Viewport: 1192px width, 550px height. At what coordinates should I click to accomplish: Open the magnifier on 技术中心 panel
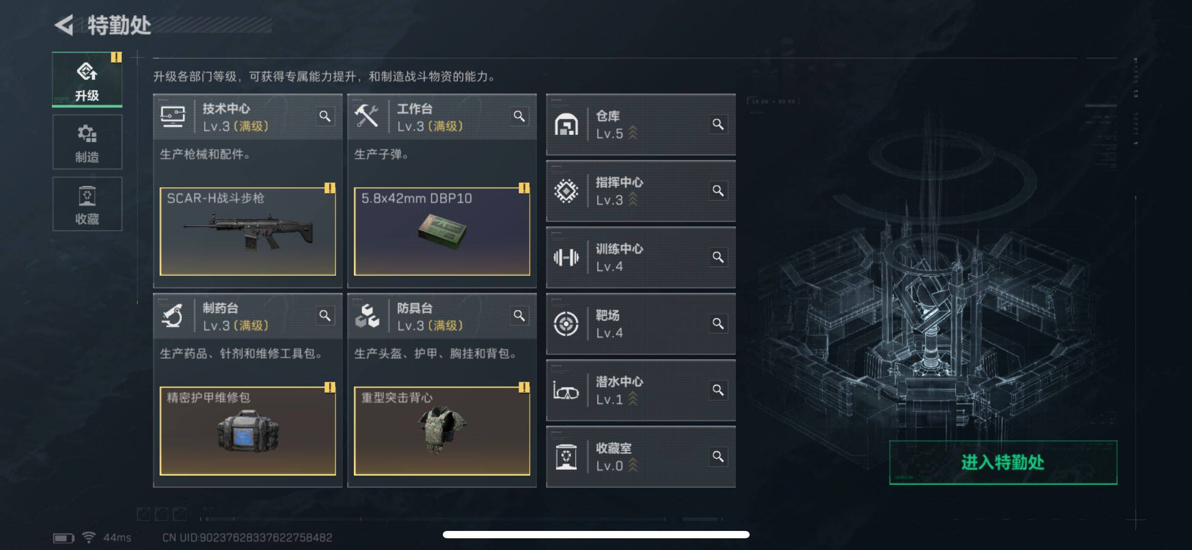coord(325,116)
